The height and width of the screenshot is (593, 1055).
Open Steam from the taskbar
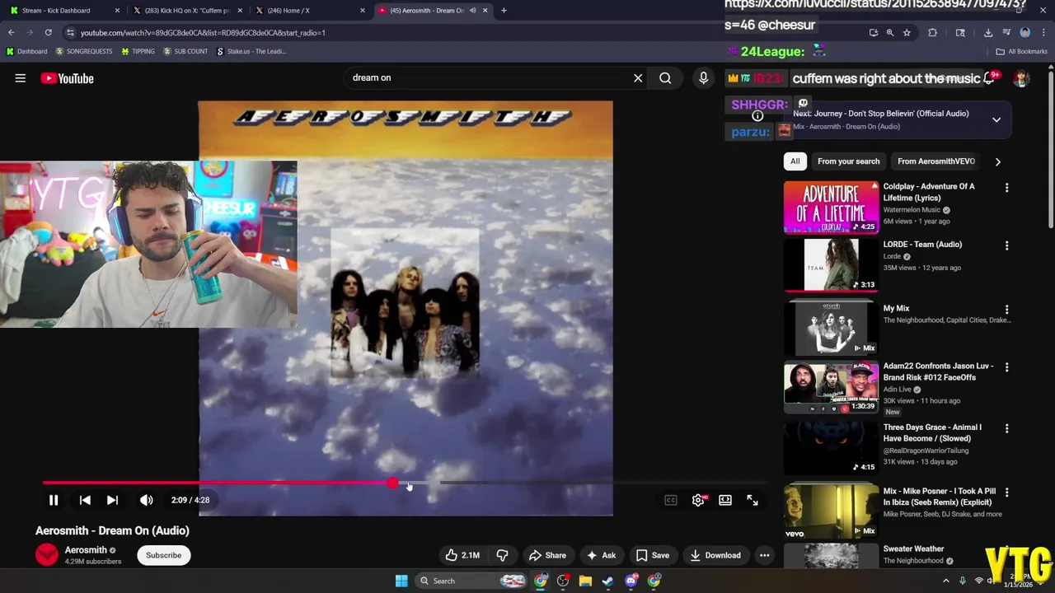[607, 581]
